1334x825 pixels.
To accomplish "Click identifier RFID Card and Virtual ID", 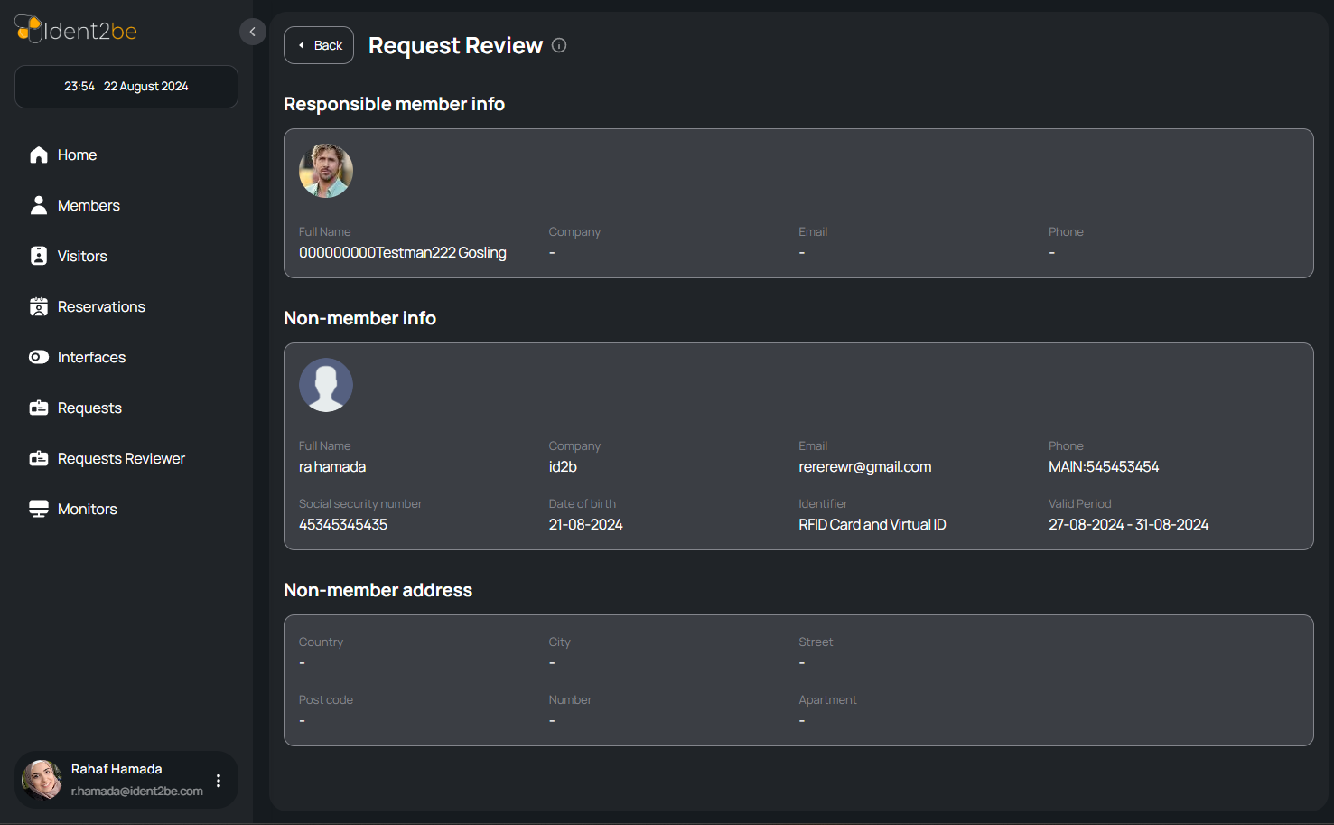I will pyautogui.click(x=872, y=524).
